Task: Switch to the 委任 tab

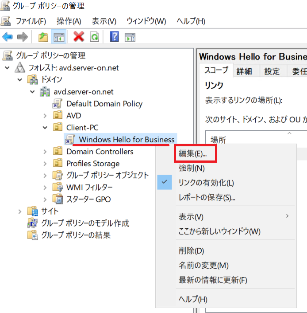Action: 298,71
